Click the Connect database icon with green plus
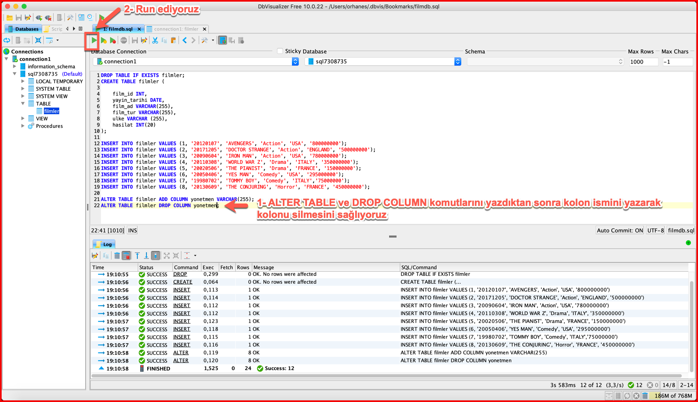The image size is (698, 402). (x=39, y=18)
